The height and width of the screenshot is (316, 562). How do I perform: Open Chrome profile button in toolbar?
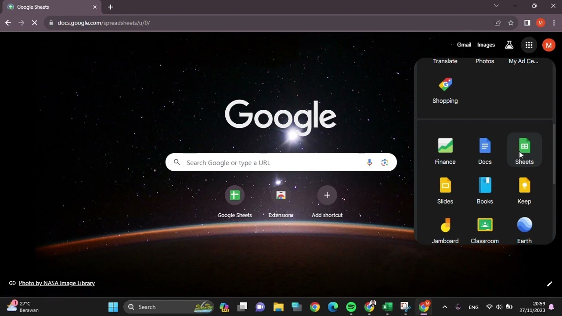click(x=540, y=23)
